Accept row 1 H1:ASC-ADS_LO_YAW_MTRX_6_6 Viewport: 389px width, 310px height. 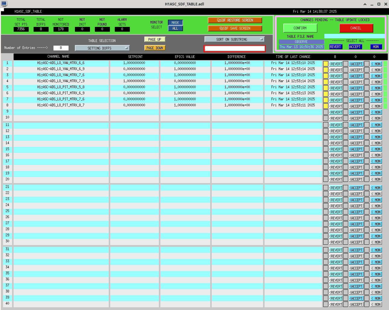click(x=356, y=64)
